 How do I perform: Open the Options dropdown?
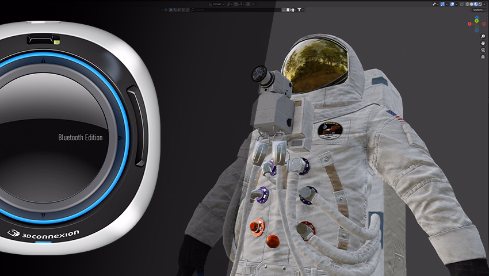tap(479, 10)
